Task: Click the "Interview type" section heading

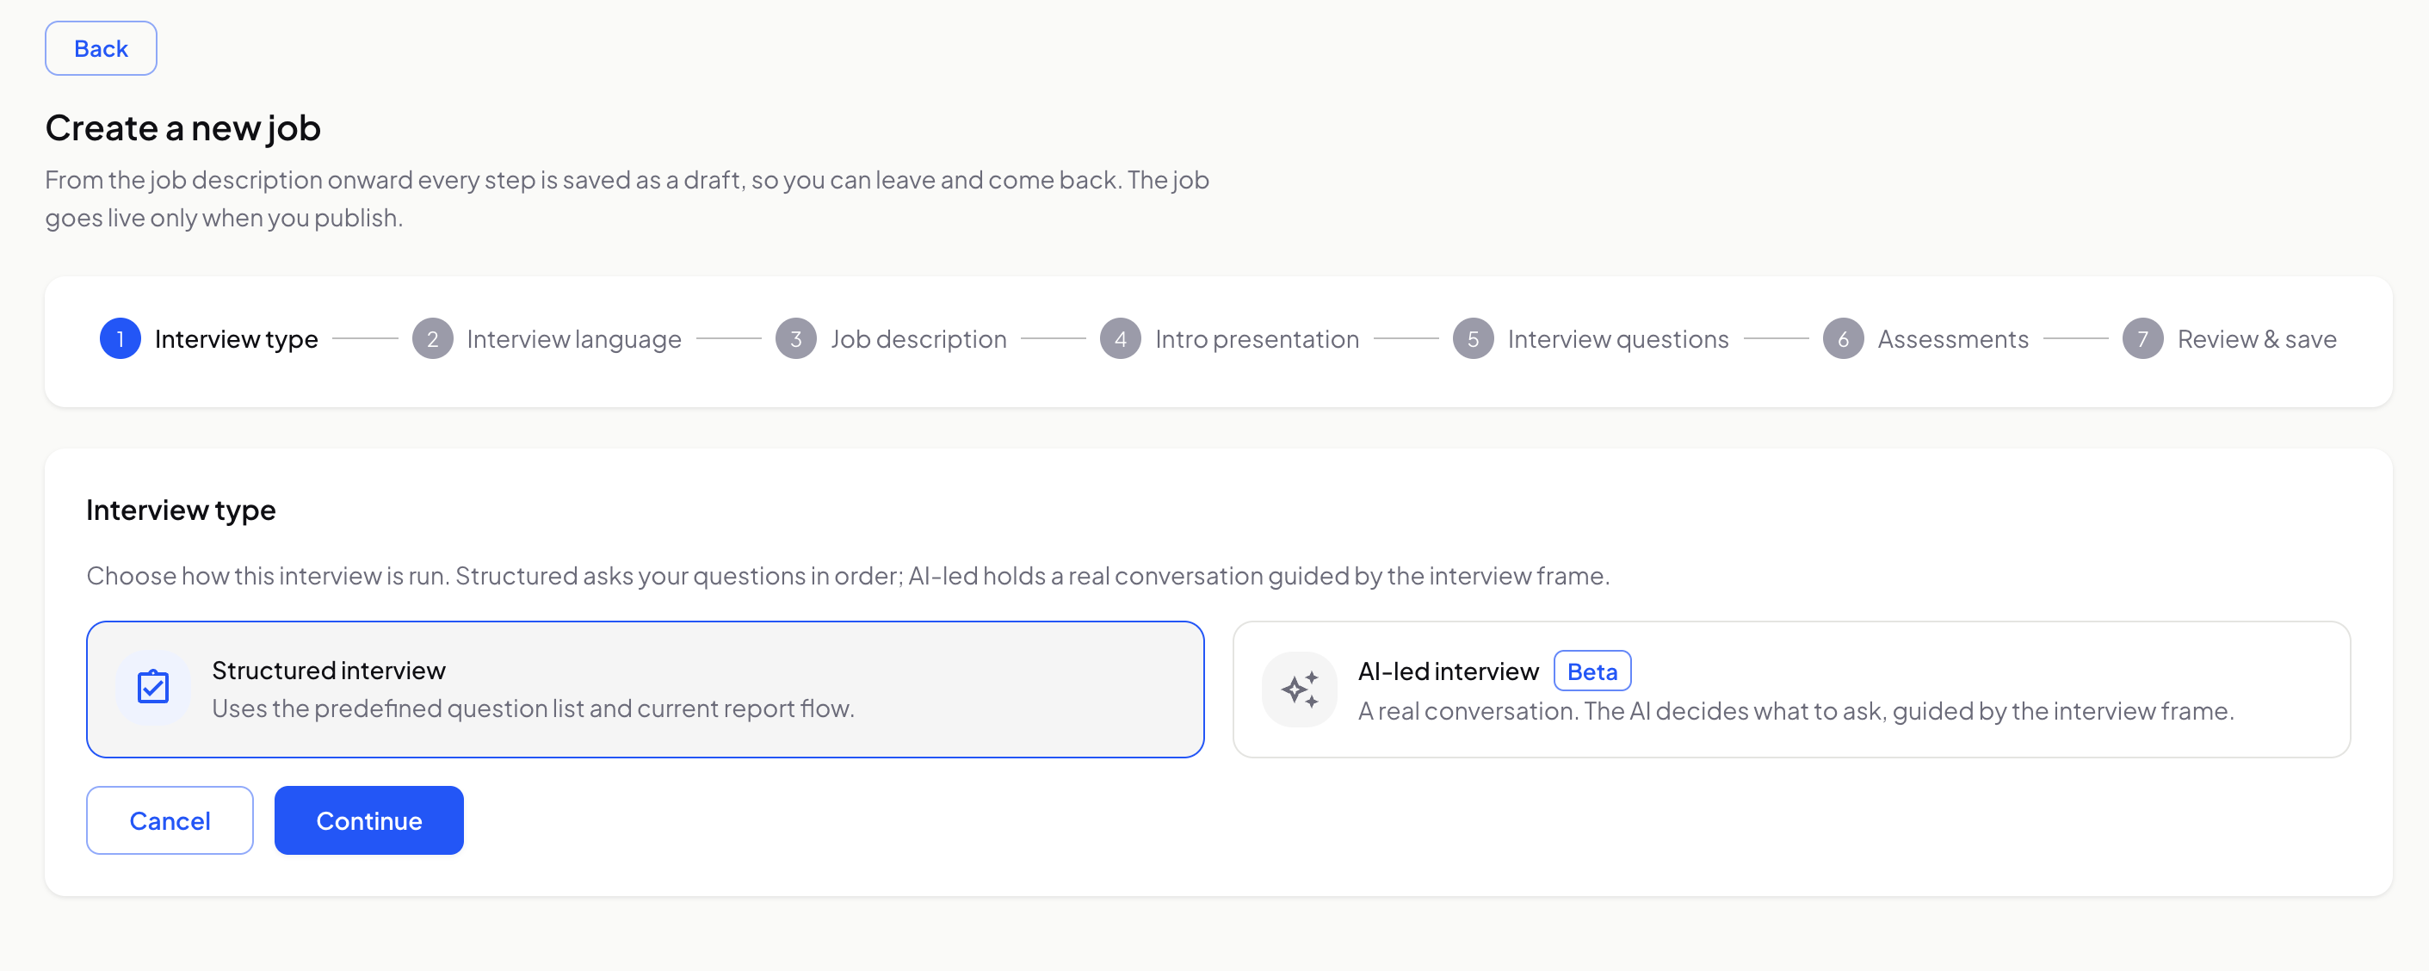Action: point(181,509)
